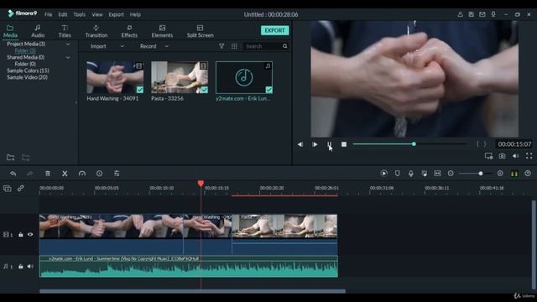The height and width of the screenshot is (302, 537).
Task: Pause the preview playback
Action: pyautogui.click(x=329, y=144)
